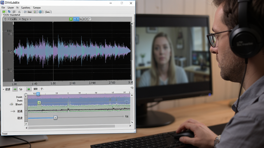Click the blue marker on the lower timeline ruler
This screenshot has width=264, height=148.
[x=38, y=94]
